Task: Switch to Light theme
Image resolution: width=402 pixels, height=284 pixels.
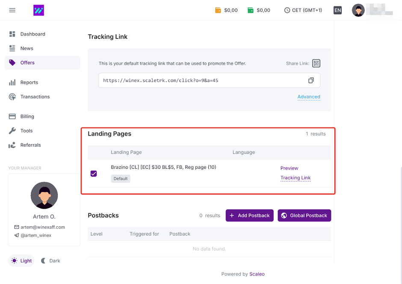Action: tap(21, 260)
